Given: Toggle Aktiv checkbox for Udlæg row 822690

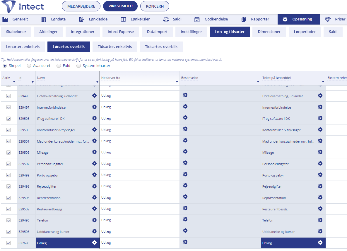Looking at the screenshot, I should coord(8,243).
